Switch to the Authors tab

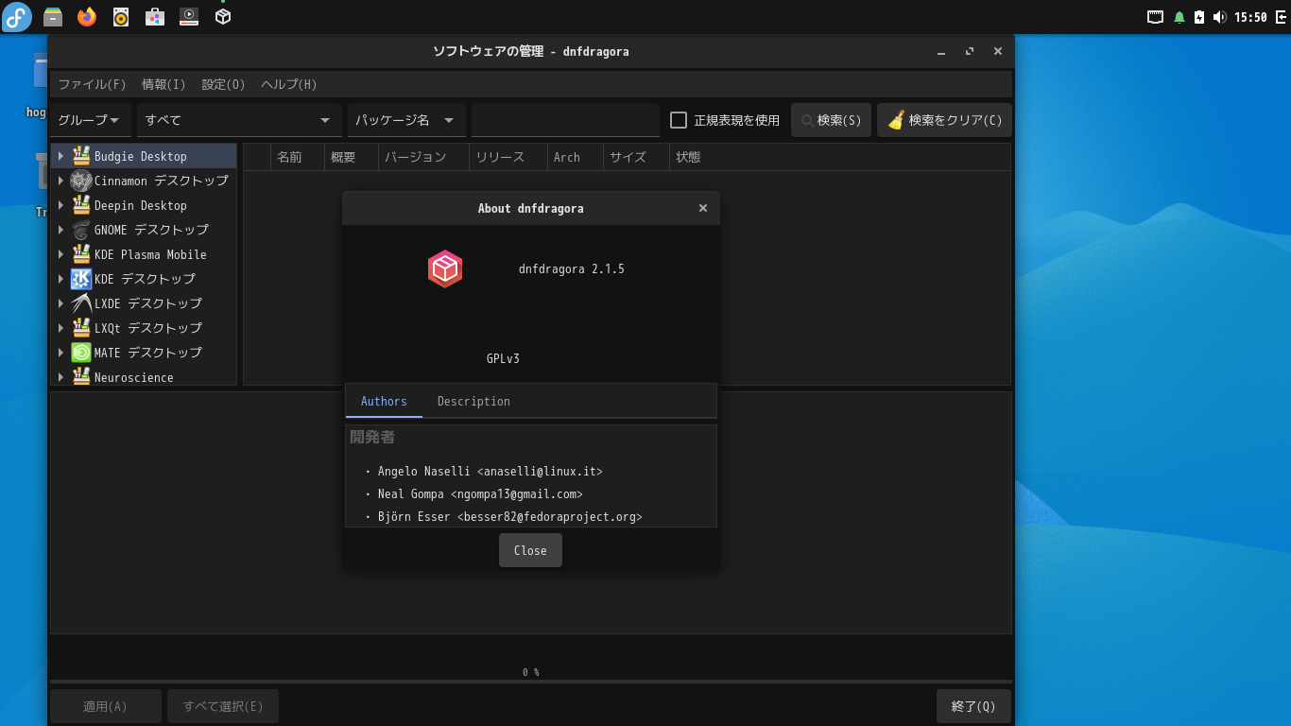pos(384,401)
